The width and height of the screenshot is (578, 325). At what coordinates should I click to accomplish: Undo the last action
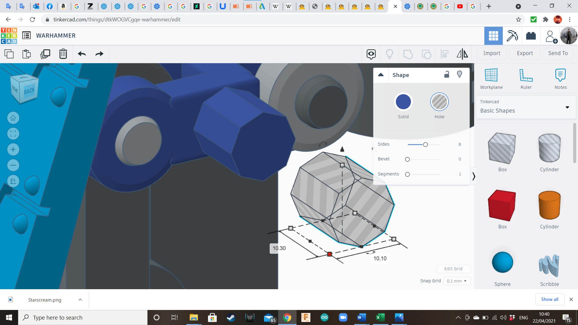(x=82, y=54)
